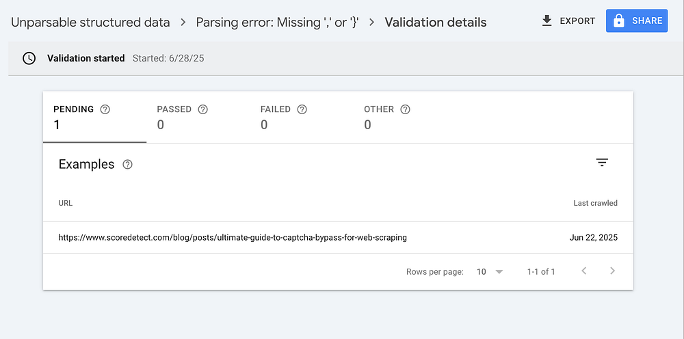Show help for the Examples heading

coord(127,165)
